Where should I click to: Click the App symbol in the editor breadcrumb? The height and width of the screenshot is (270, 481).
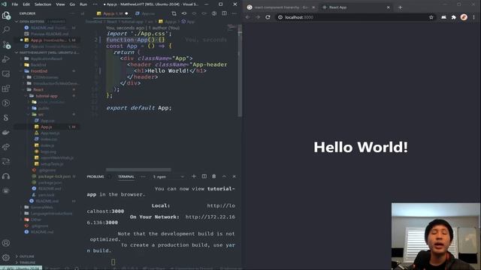(x=189, y=22)
